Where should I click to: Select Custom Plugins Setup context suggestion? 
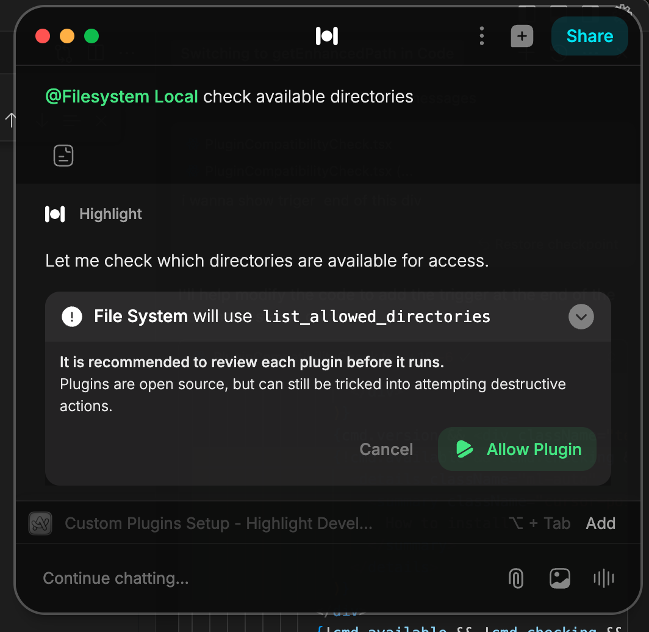click(x=218, y=523)
